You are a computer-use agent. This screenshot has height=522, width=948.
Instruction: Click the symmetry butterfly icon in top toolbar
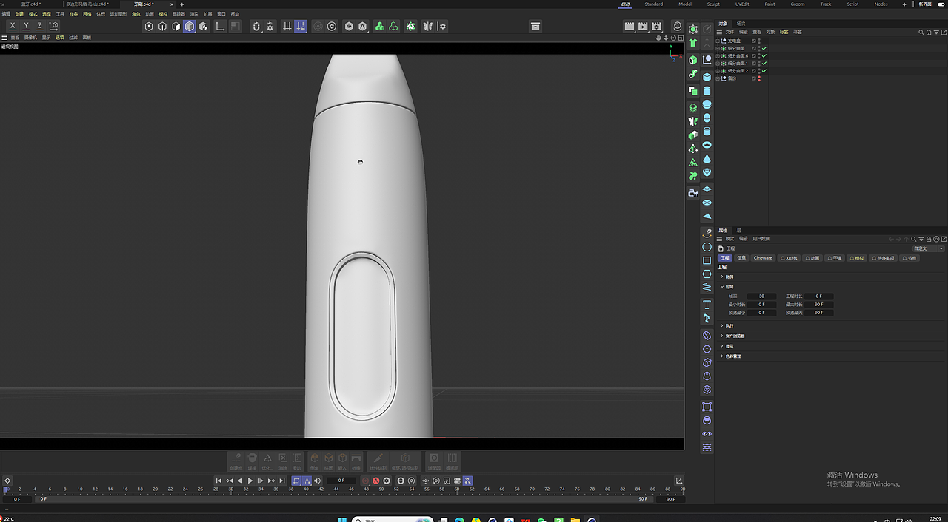click(427, 26)
